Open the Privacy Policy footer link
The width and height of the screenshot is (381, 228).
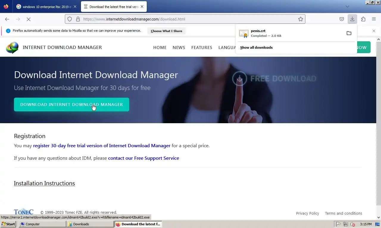[307, 213]
